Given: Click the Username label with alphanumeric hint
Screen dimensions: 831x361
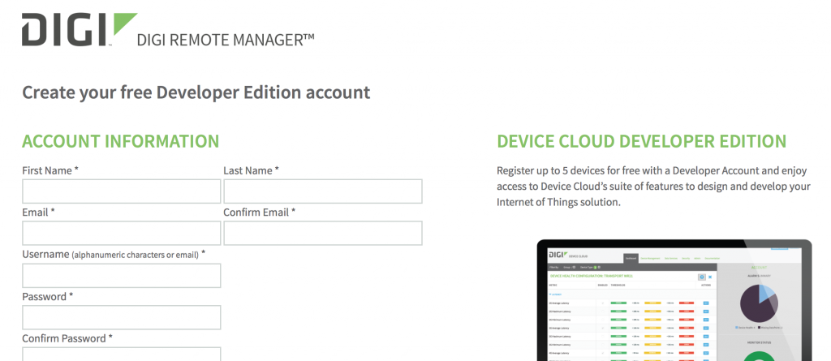Looking at the screenshot, I should pos(114,255).
